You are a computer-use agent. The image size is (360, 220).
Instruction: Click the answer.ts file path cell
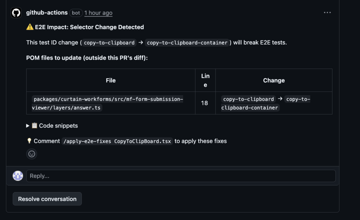click(x=108, y=103)
